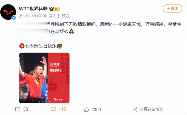This screenshot has height=115, width=187.
Task: Like the post with thumbs-up icon
Action: [x=86, y=109]
